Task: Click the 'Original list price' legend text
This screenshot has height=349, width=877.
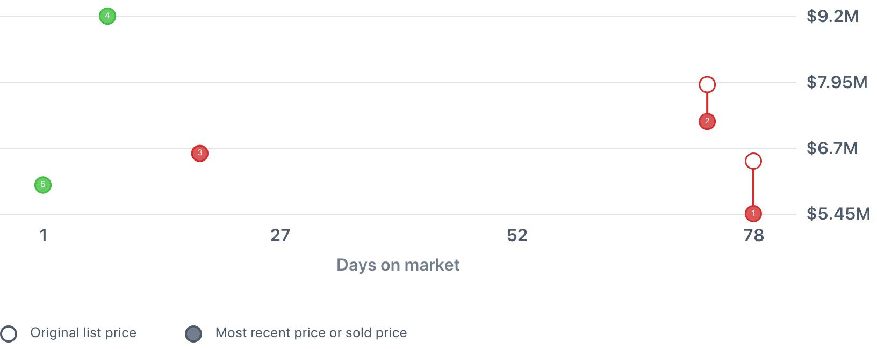Action: (83, 333)
